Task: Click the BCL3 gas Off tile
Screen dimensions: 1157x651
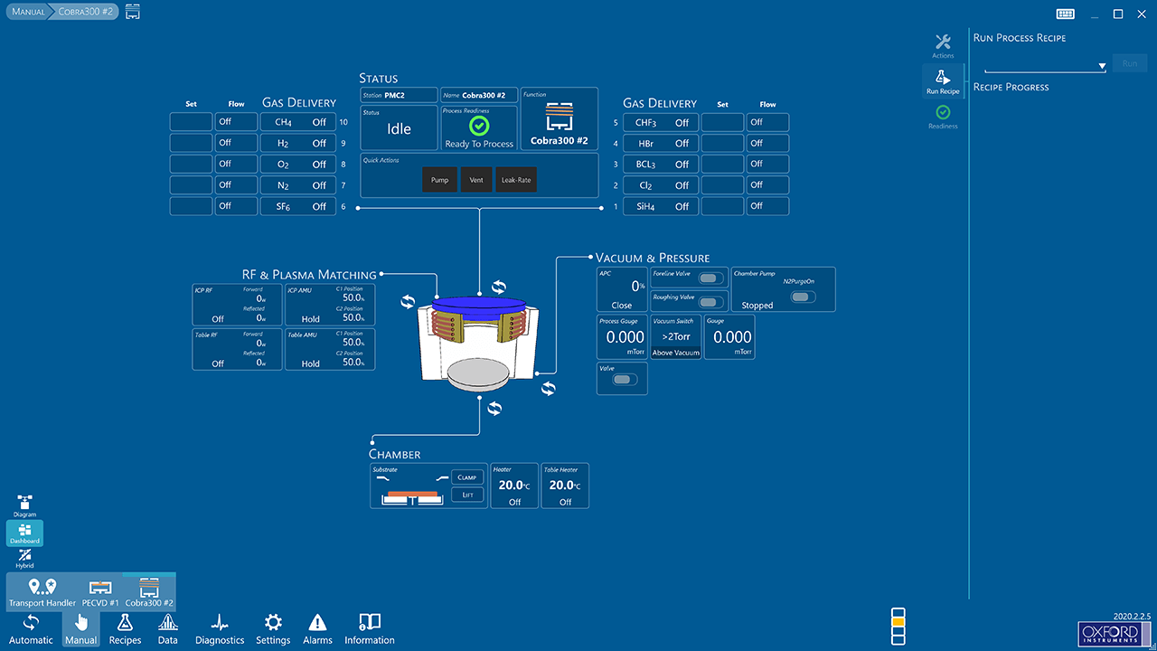Action: pos(661,164)
